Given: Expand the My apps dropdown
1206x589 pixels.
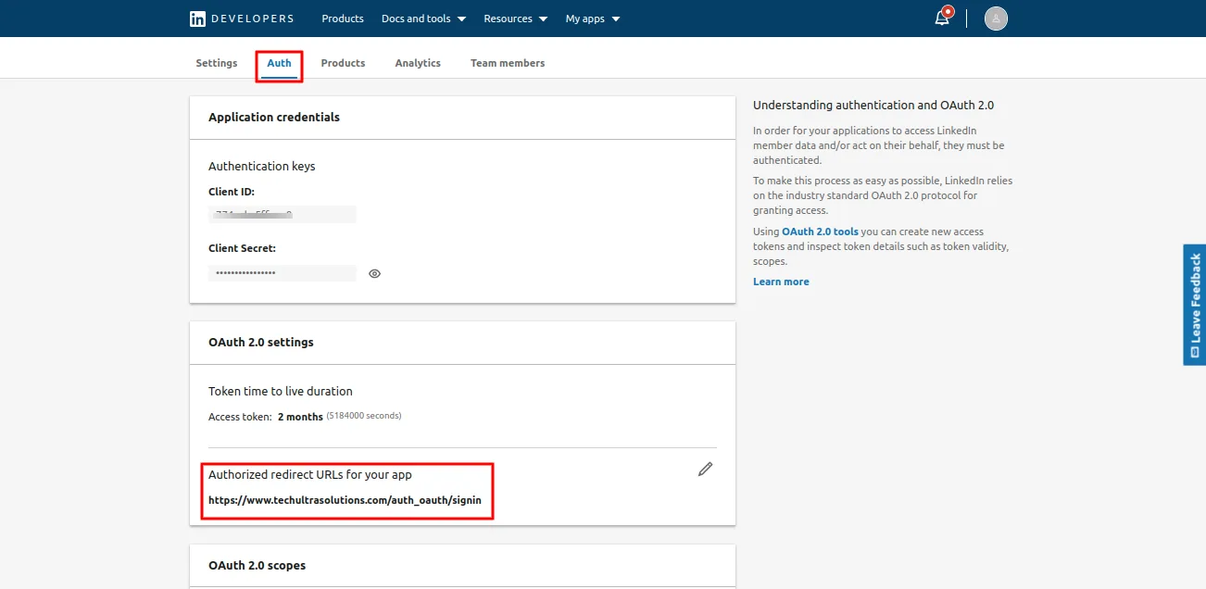Looking at the screenshot, I should pyautogui.click(x=593, y=19).
